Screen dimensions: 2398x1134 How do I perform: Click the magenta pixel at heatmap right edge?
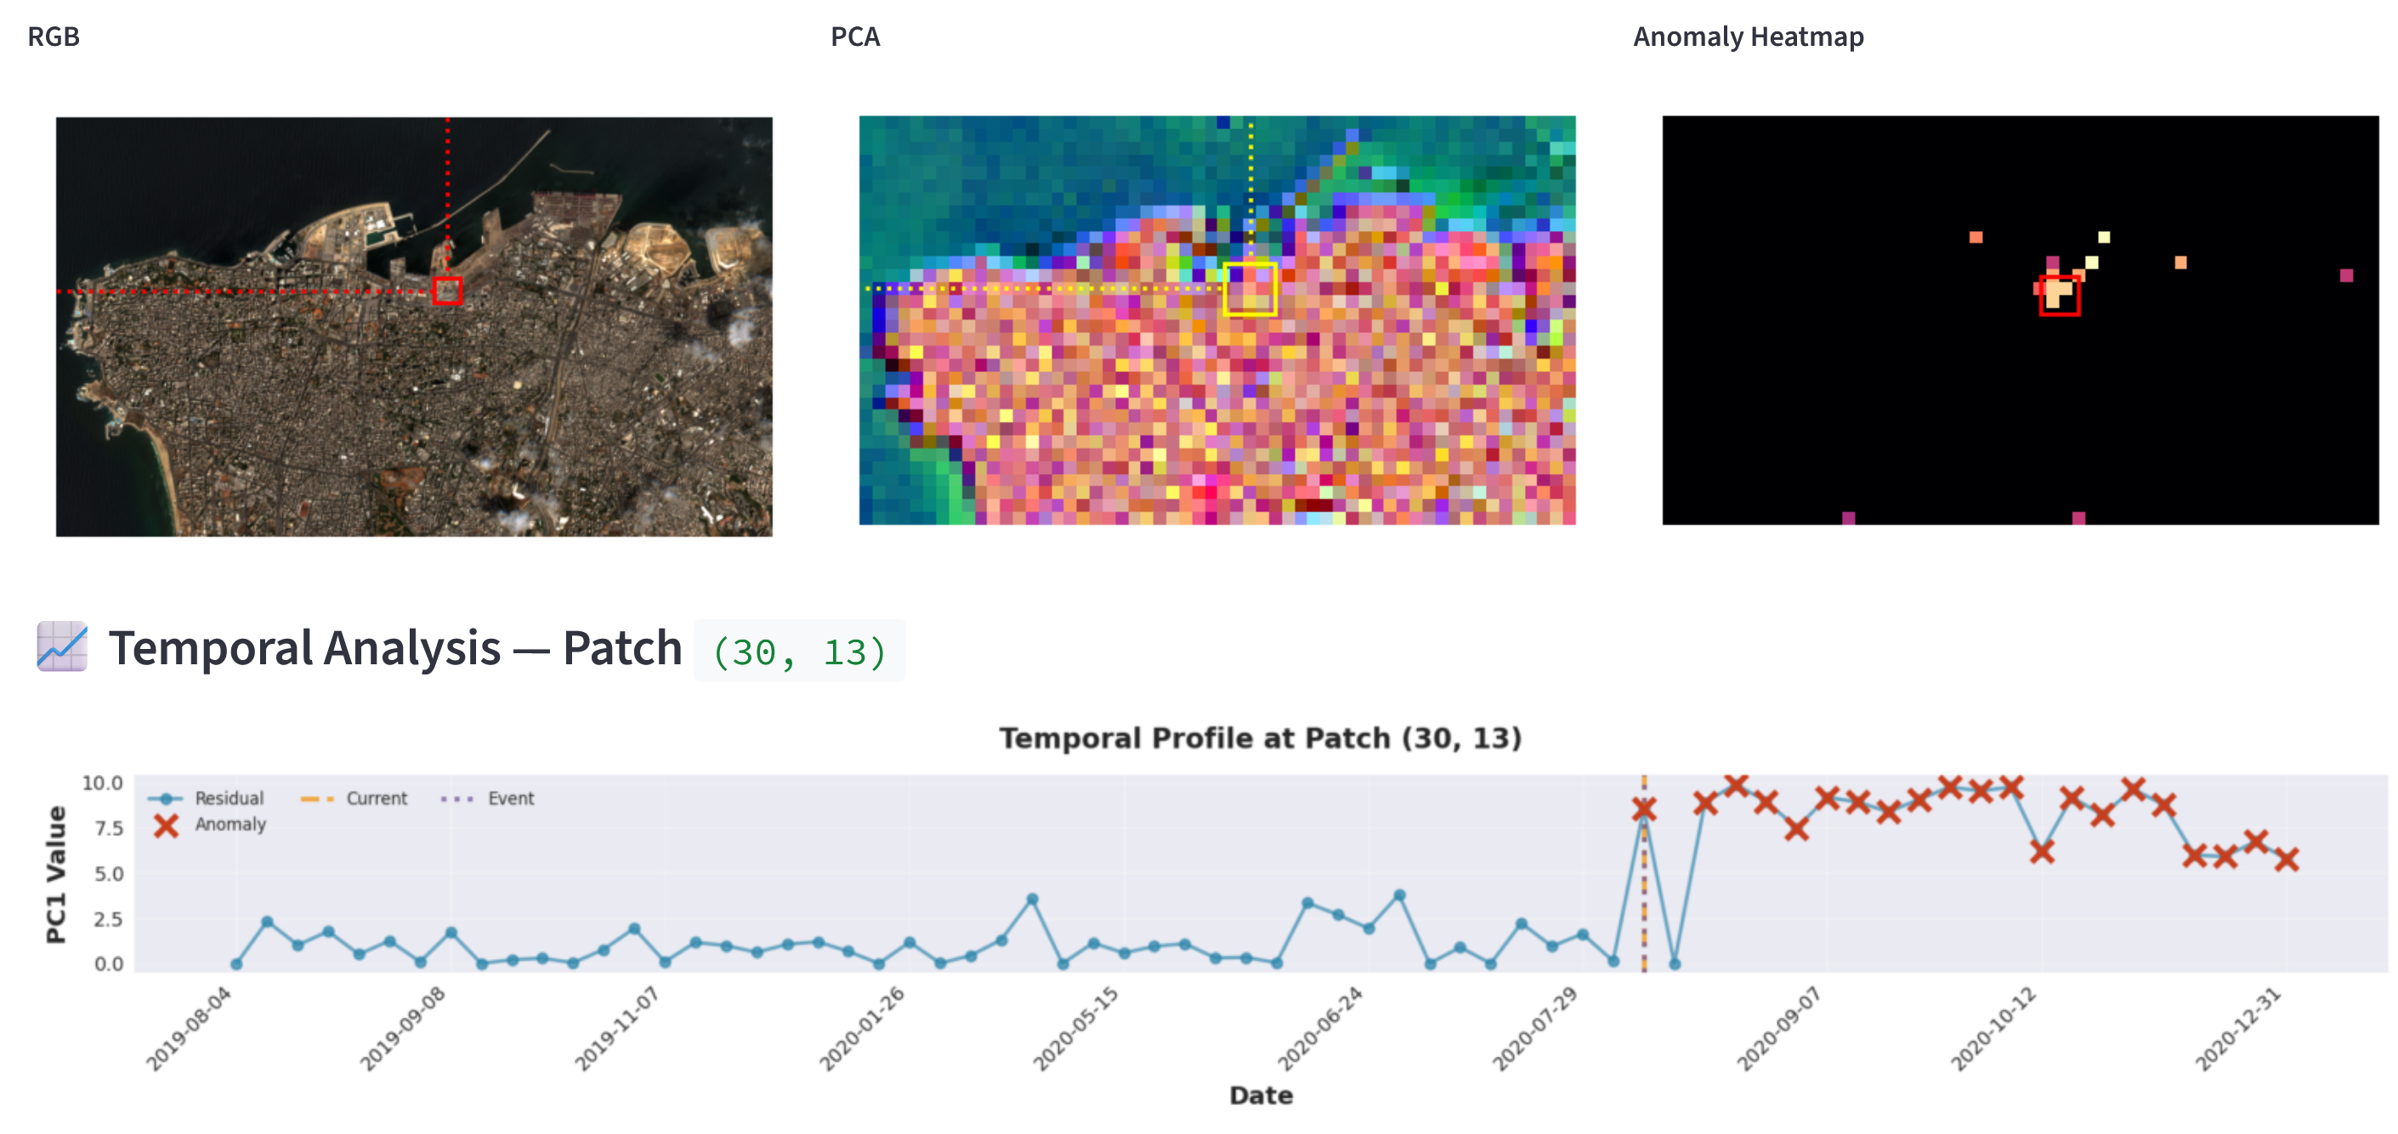pyautogui.click(x=2346, y=275)
